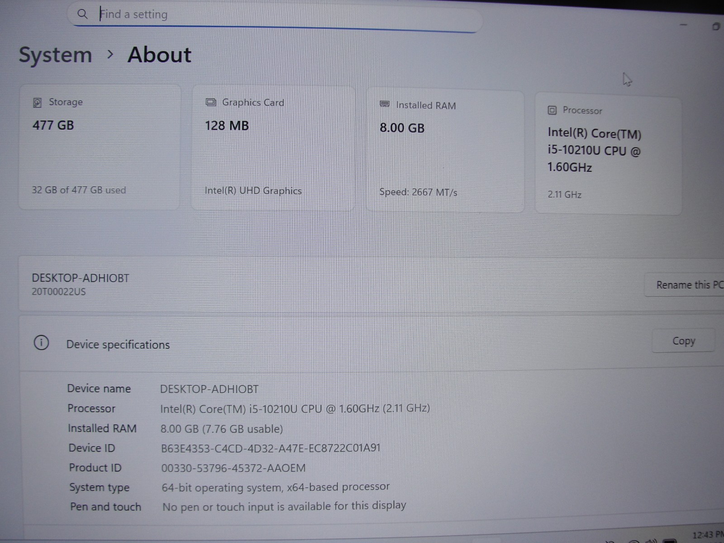724x543 pixels.
Task: Restore down the Settings window
Action: click(716, 26)
